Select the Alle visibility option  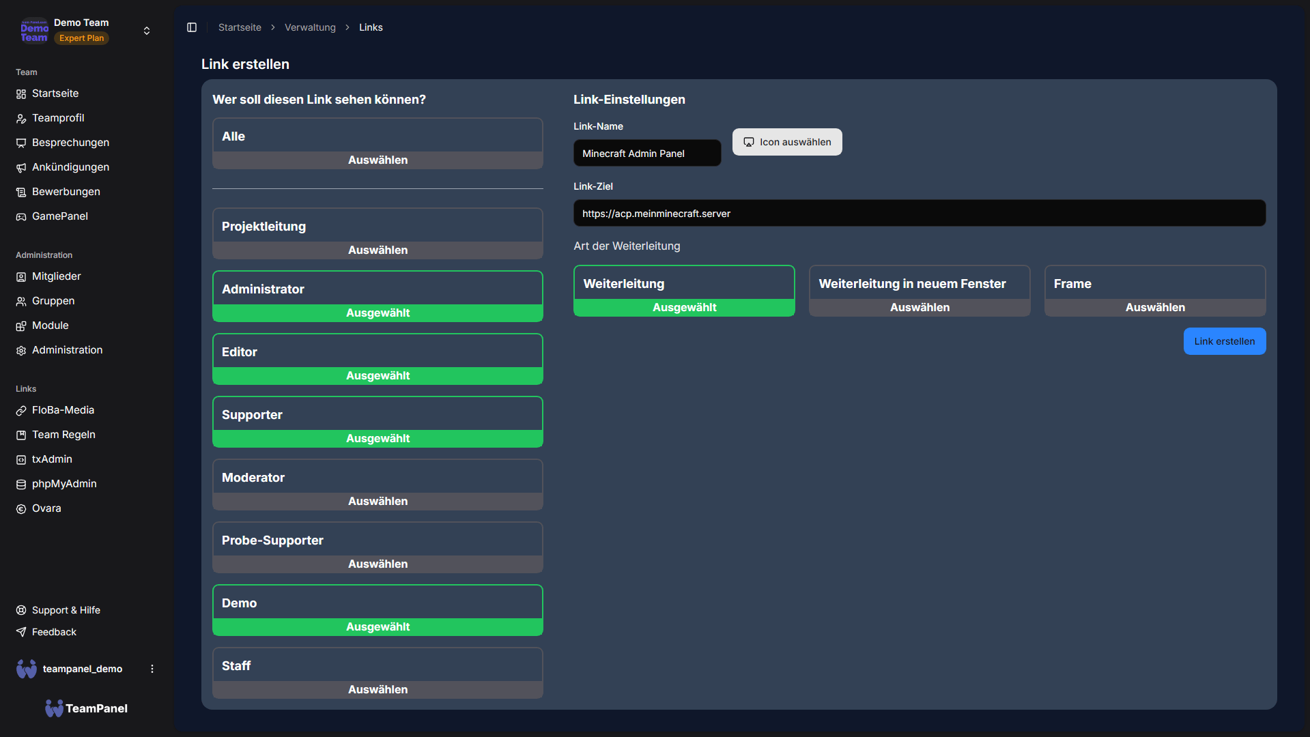[378, 143]
